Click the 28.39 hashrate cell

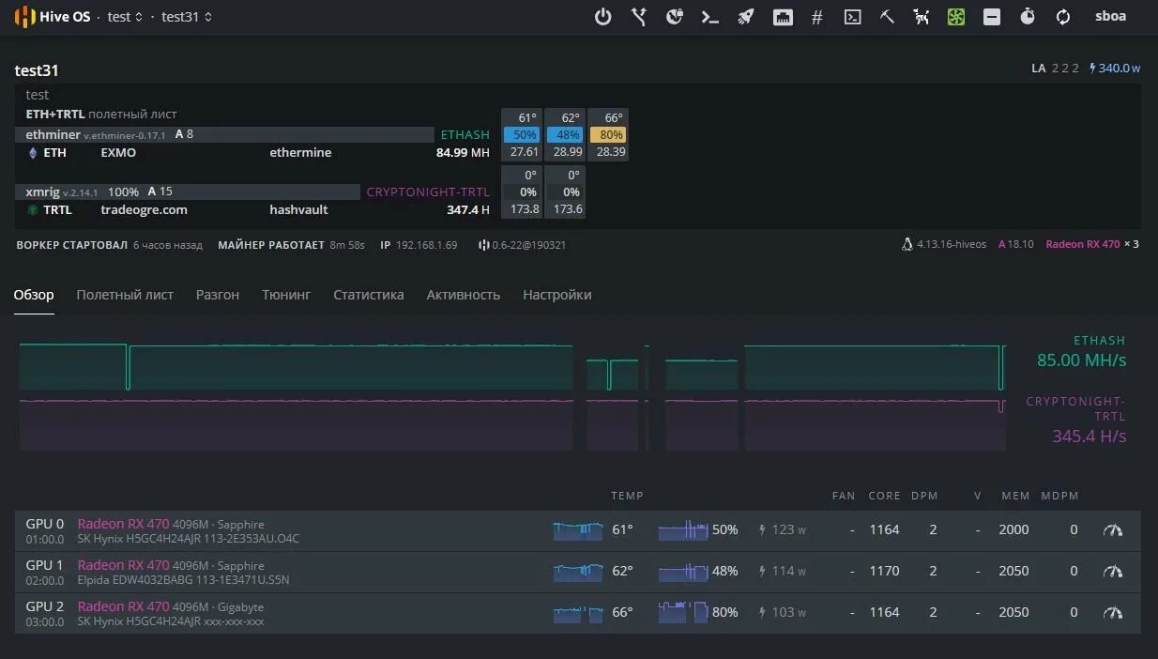click(611, 152)
